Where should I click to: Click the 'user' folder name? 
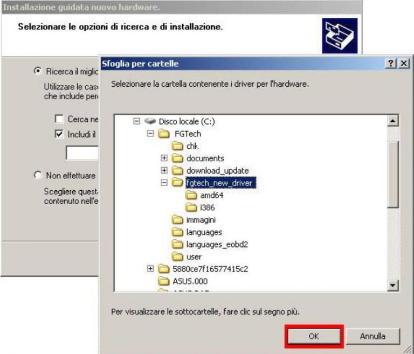point(194,256)
